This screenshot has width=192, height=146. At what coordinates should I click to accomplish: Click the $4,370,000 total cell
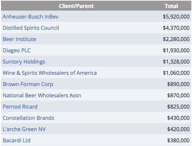(176, 28)
